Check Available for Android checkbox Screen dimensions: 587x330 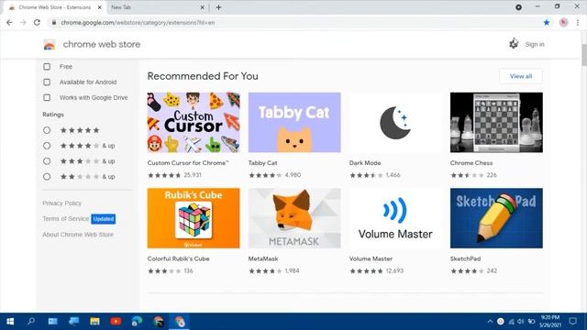coord(47,82)
